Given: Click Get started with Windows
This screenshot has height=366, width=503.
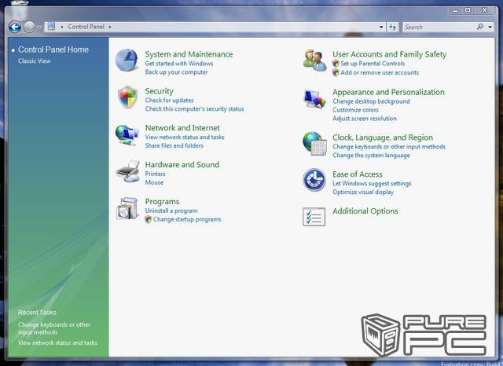Looking at the screenshot, I should point(179,64).
